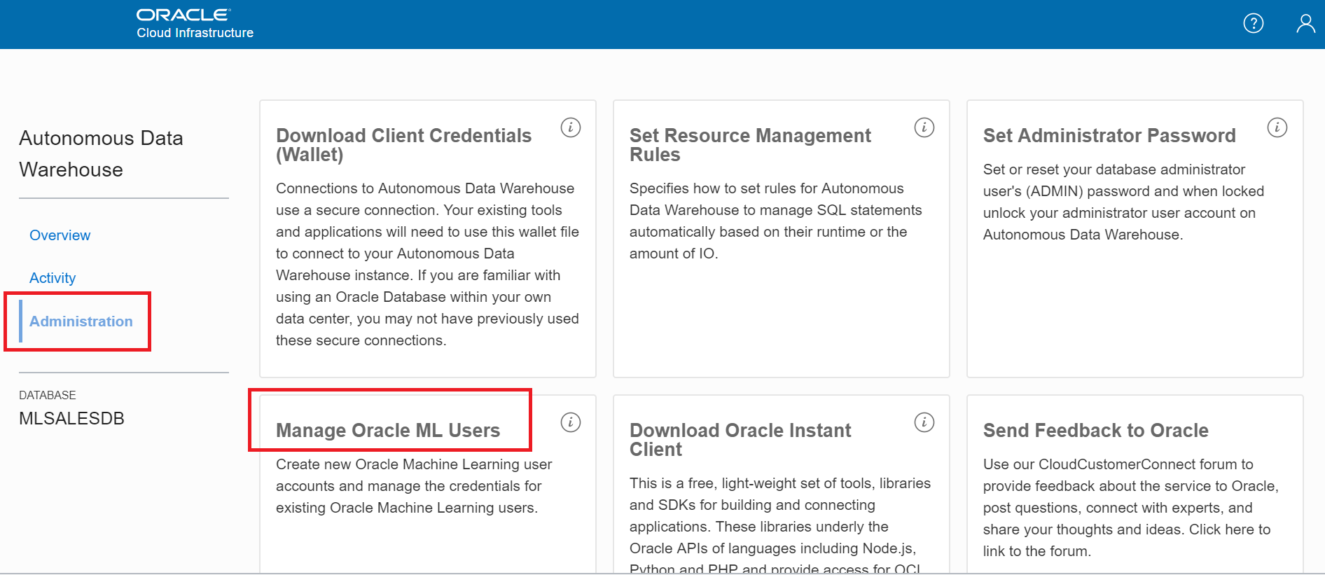
Task: Show info for Download Oracle Instant Client
Action: (924, 422)
